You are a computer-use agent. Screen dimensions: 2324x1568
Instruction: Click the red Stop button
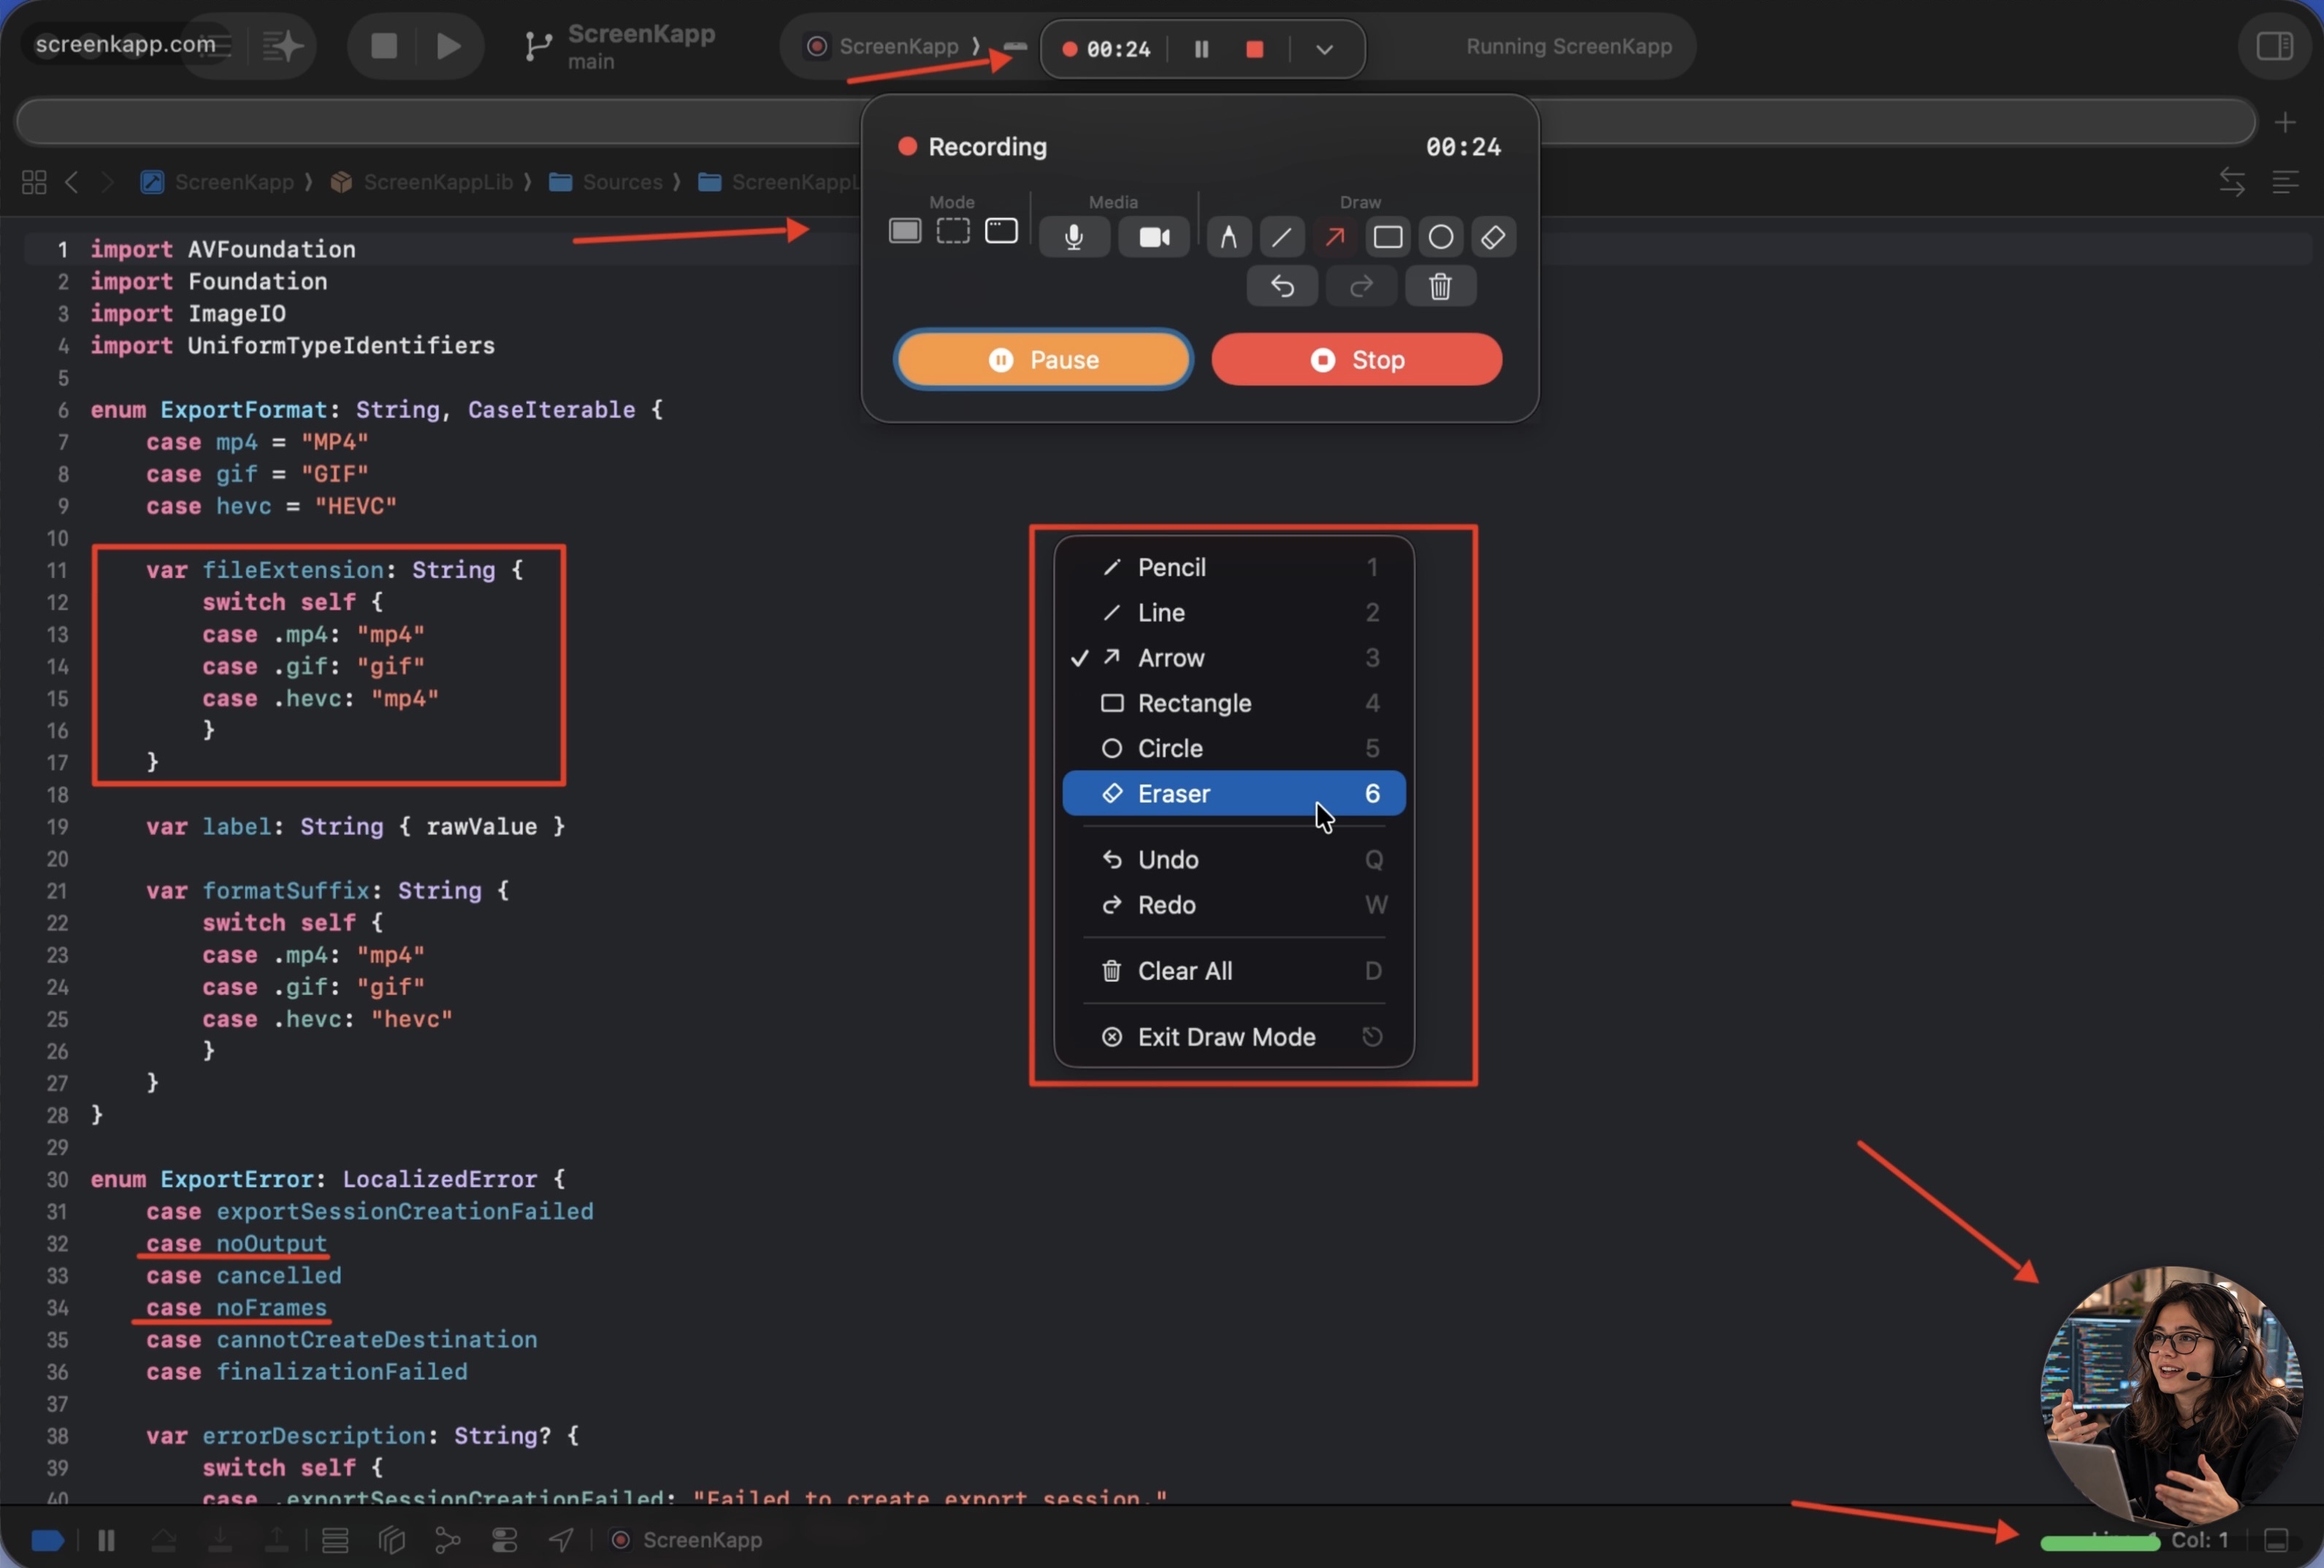1356,360
